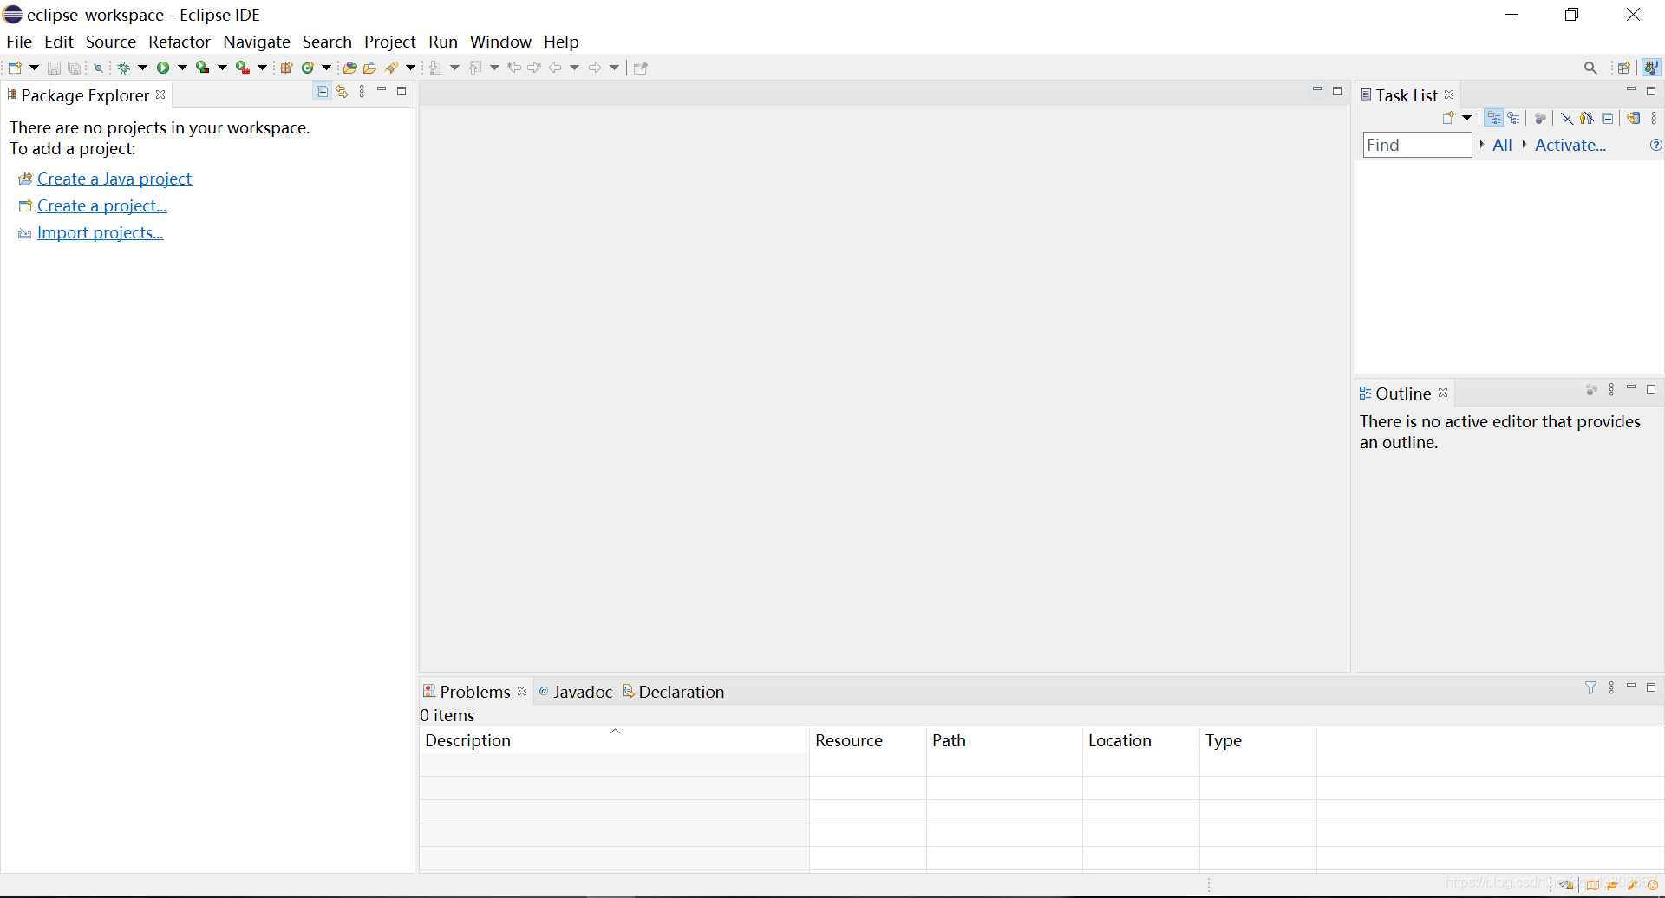Click the New Task icon in Task List
Image resolution: width=1665 pixels, height=898 pixels.
tap(1447, 118)
